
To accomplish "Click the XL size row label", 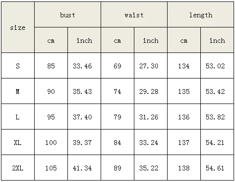I will (18, 142).
